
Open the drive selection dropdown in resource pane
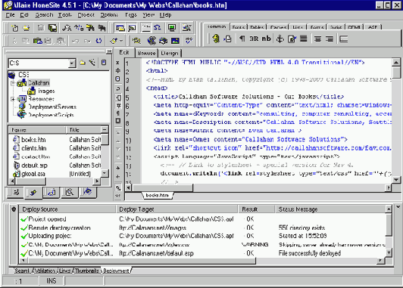pos(72,63)
